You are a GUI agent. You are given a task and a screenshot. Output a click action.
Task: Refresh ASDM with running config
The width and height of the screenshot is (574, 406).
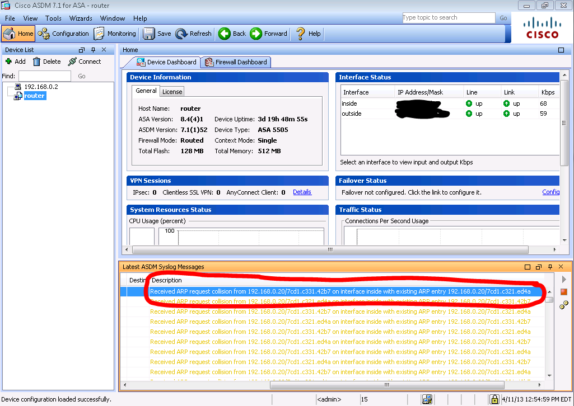tap(193, 34)
